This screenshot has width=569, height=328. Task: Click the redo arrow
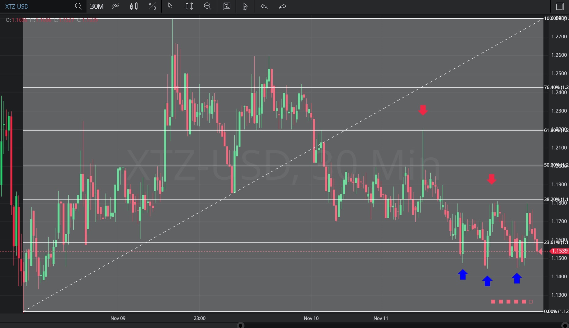(x=283, y=6)
